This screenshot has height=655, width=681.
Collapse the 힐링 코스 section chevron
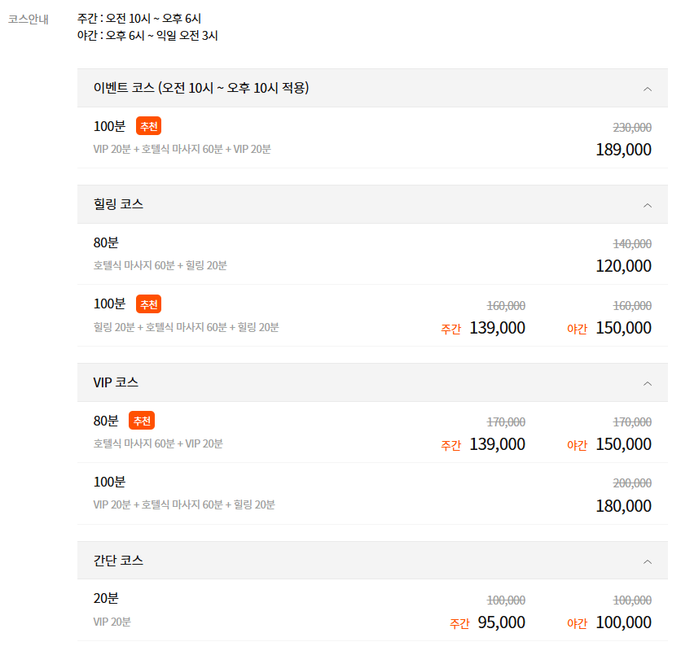648,204
